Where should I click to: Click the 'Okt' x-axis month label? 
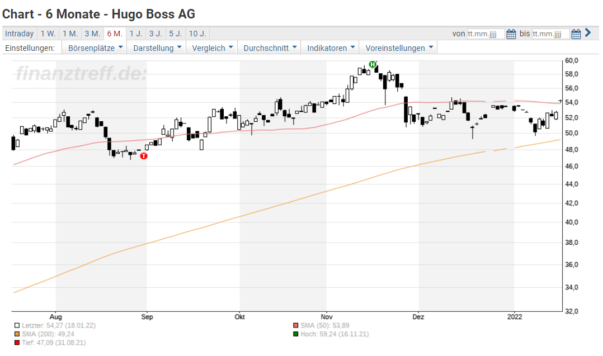coord(239,317)
